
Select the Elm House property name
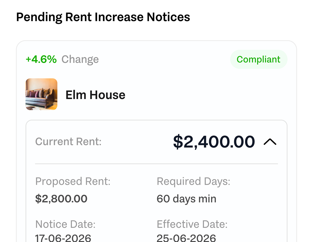[x=95, y=95]
